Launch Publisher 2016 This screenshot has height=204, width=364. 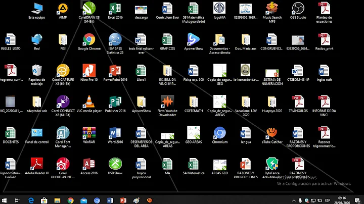115,104
